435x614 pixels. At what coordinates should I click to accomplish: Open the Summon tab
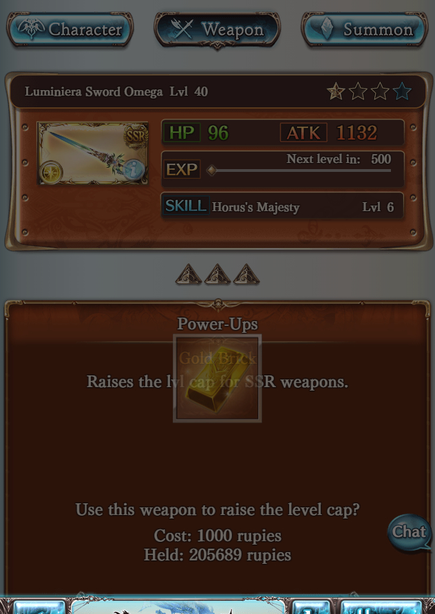tap(365, 30)
